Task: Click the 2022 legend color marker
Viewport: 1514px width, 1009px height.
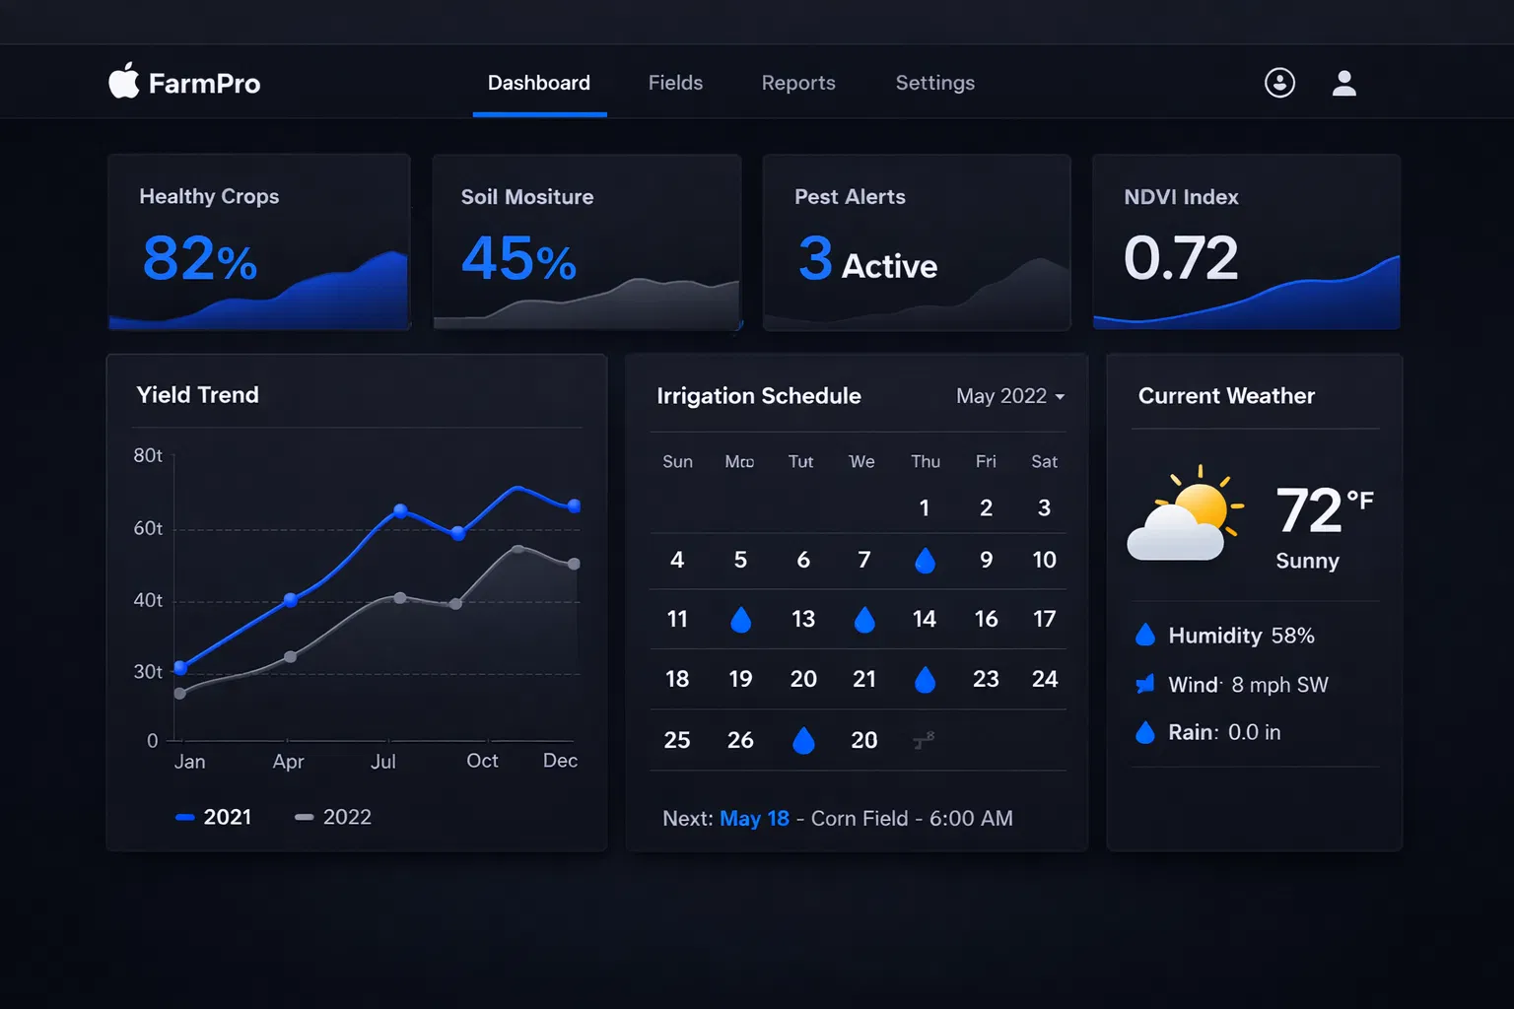Action: tap(304, 817)
